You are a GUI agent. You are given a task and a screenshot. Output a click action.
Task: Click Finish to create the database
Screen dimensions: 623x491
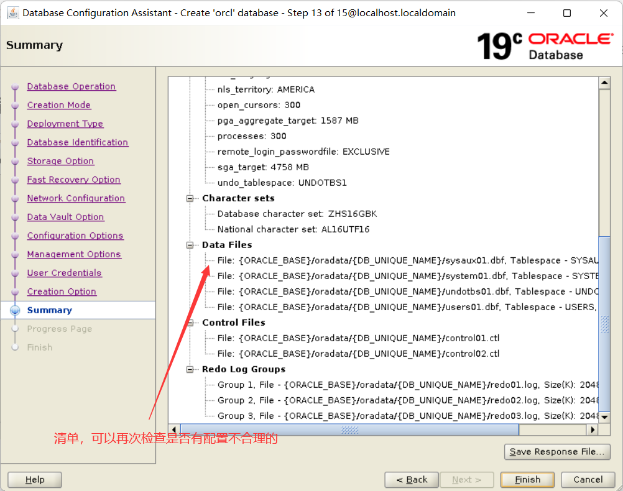pyautogui.click(x=528, y=479)
